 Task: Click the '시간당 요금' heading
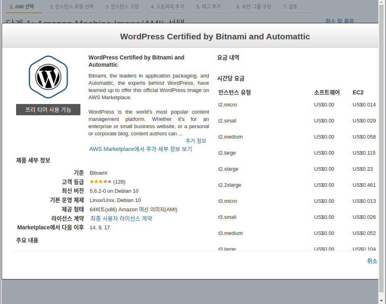tap(231, 78)
